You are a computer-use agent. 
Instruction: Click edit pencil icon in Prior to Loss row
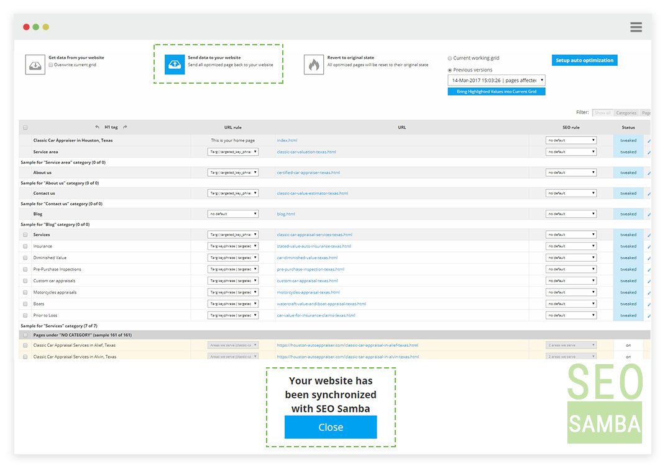pyautogui.click(x=648, y=316)
